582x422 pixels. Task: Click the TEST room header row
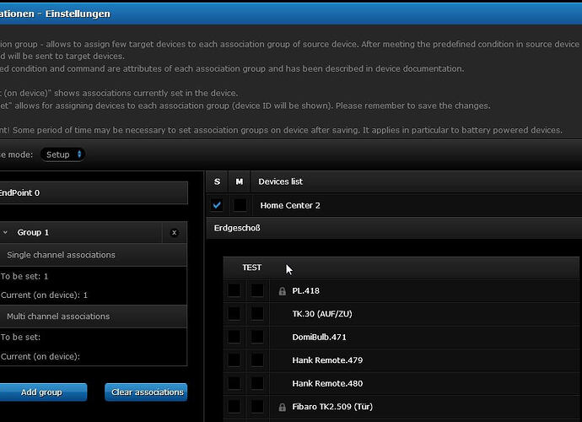[401, 268]
